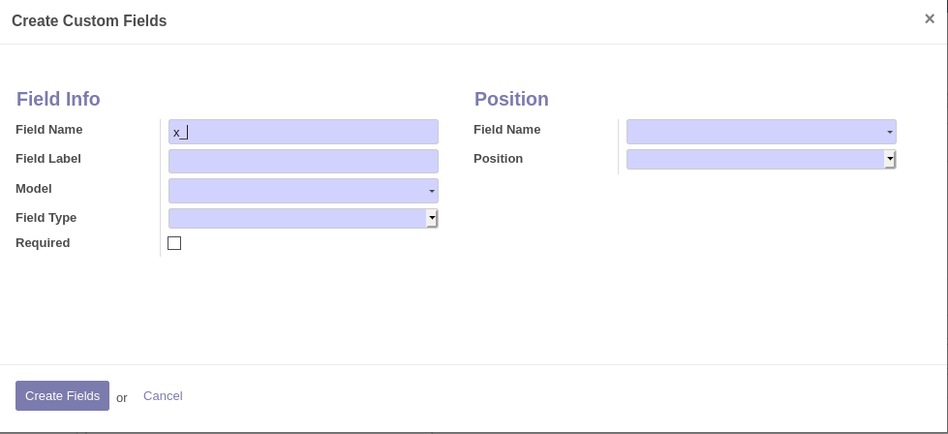The image size is (948, 434).
Task: Open the Position section Field Name dropdown arrow
Action: tap(889, 132)
